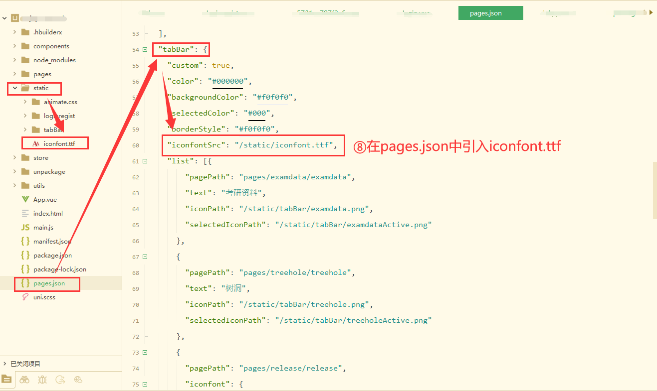Click the scss icon beside uni.scss

[x=25, y=297]
